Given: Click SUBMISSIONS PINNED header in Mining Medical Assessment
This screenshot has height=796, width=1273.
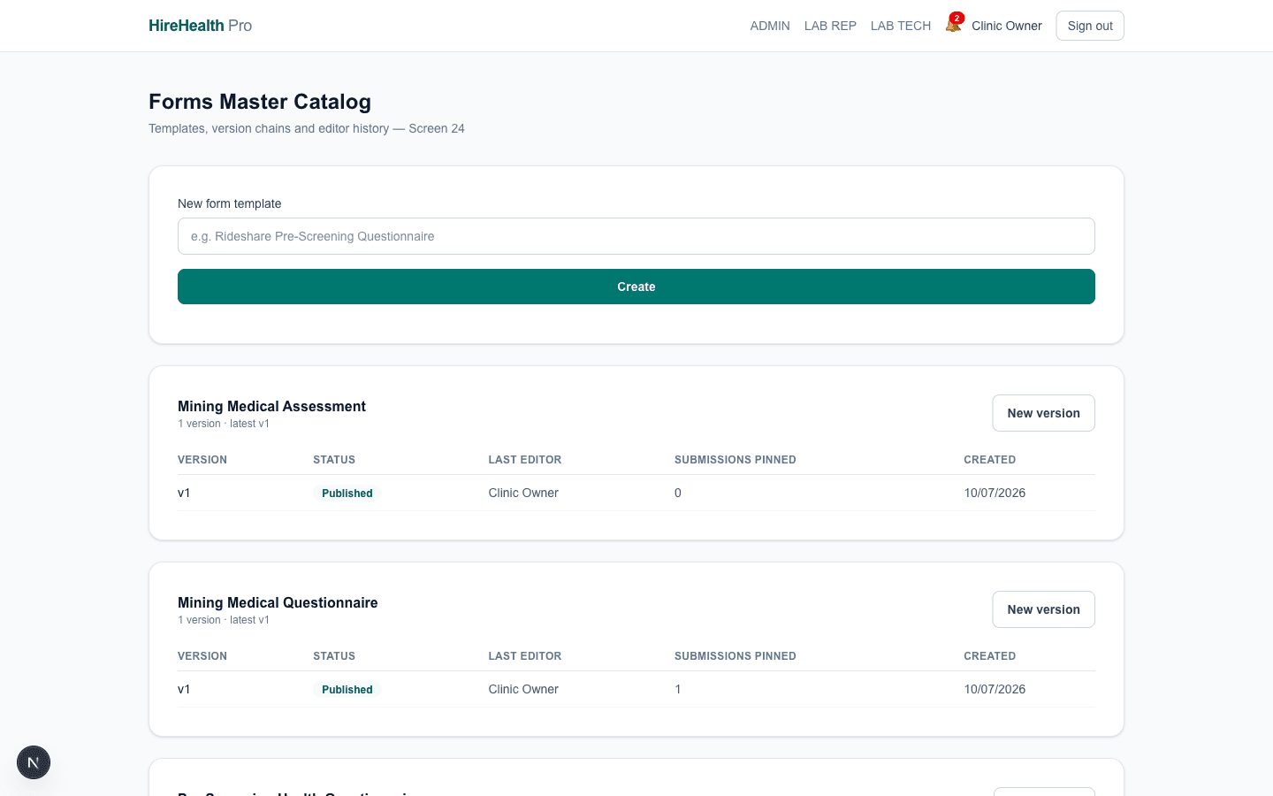Looking at the screenshot, I should tap(736, 460).
